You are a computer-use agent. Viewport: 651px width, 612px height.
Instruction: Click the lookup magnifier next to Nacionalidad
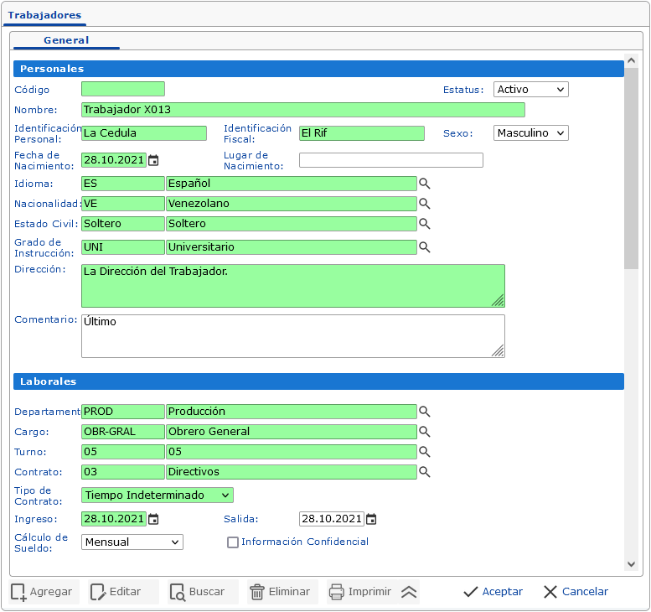[x=424, y=204]
